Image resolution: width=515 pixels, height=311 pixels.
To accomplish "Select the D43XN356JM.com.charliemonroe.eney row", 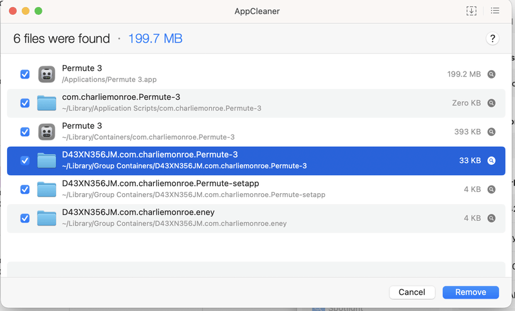I will [x=257, y=218].
